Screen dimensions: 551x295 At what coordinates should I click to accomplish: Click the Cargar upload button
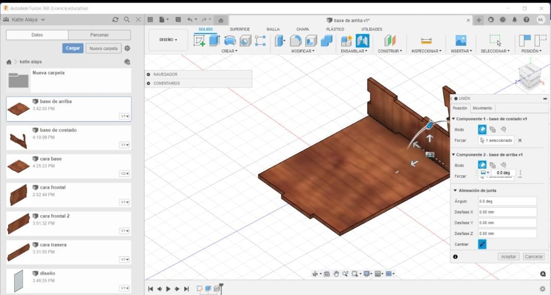coord(73,48)
